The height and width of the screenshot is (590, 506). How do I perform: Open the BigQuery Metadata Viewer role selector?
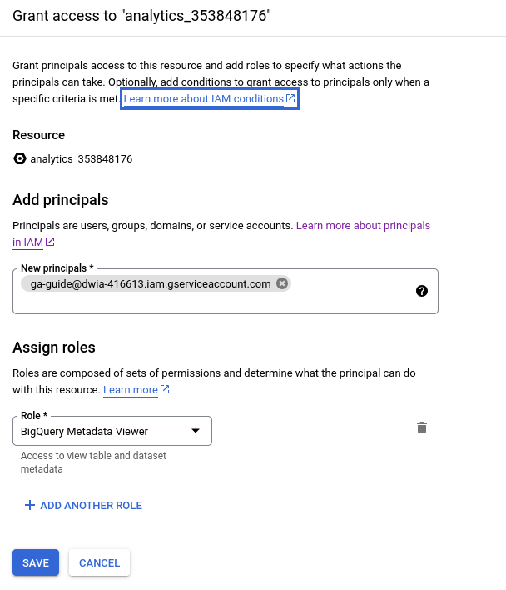(100, 431)
